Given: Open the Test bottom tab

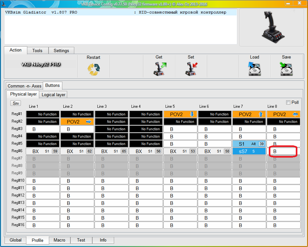Looking at the screenshot, I should [81, 240].
